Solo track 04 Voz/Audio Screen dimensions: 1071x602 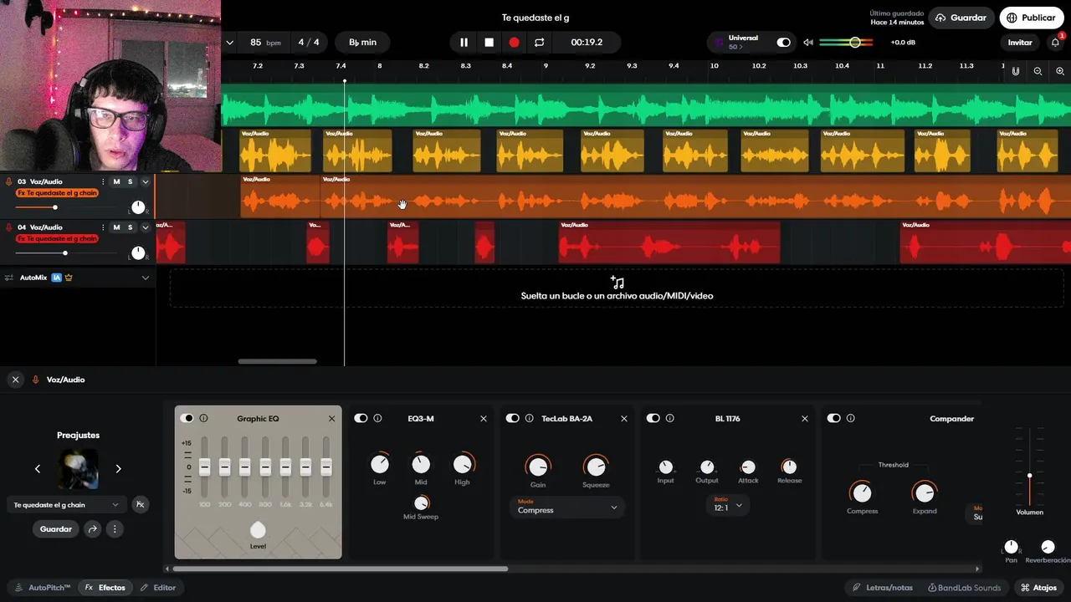(130, 227)
